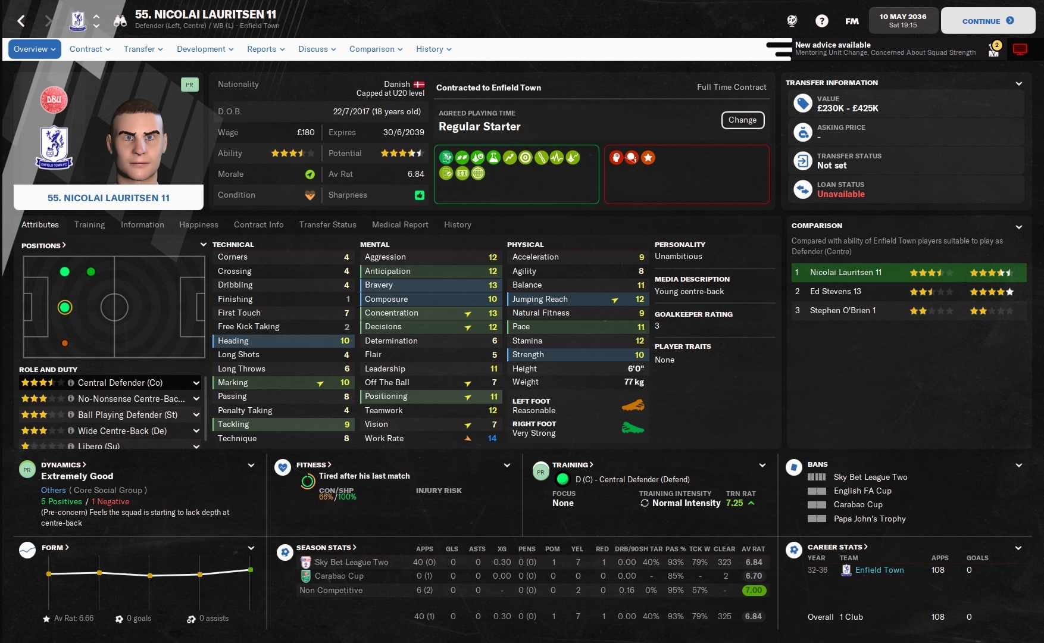This screenshot has width=1044, height=643.
Task: Click the target bullseye positive icon
Action: click(x=525, y=158)
